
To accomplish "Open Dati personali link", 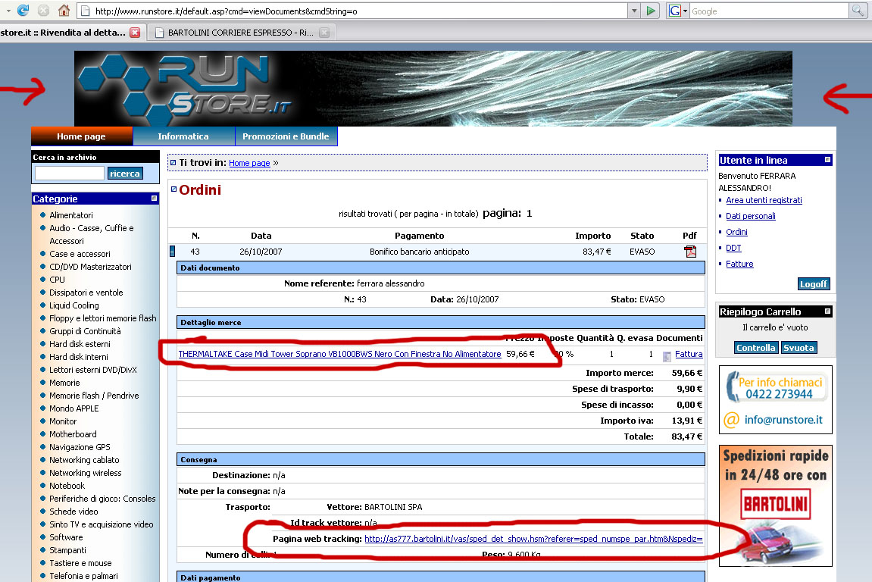I will [x=750, y=216].
